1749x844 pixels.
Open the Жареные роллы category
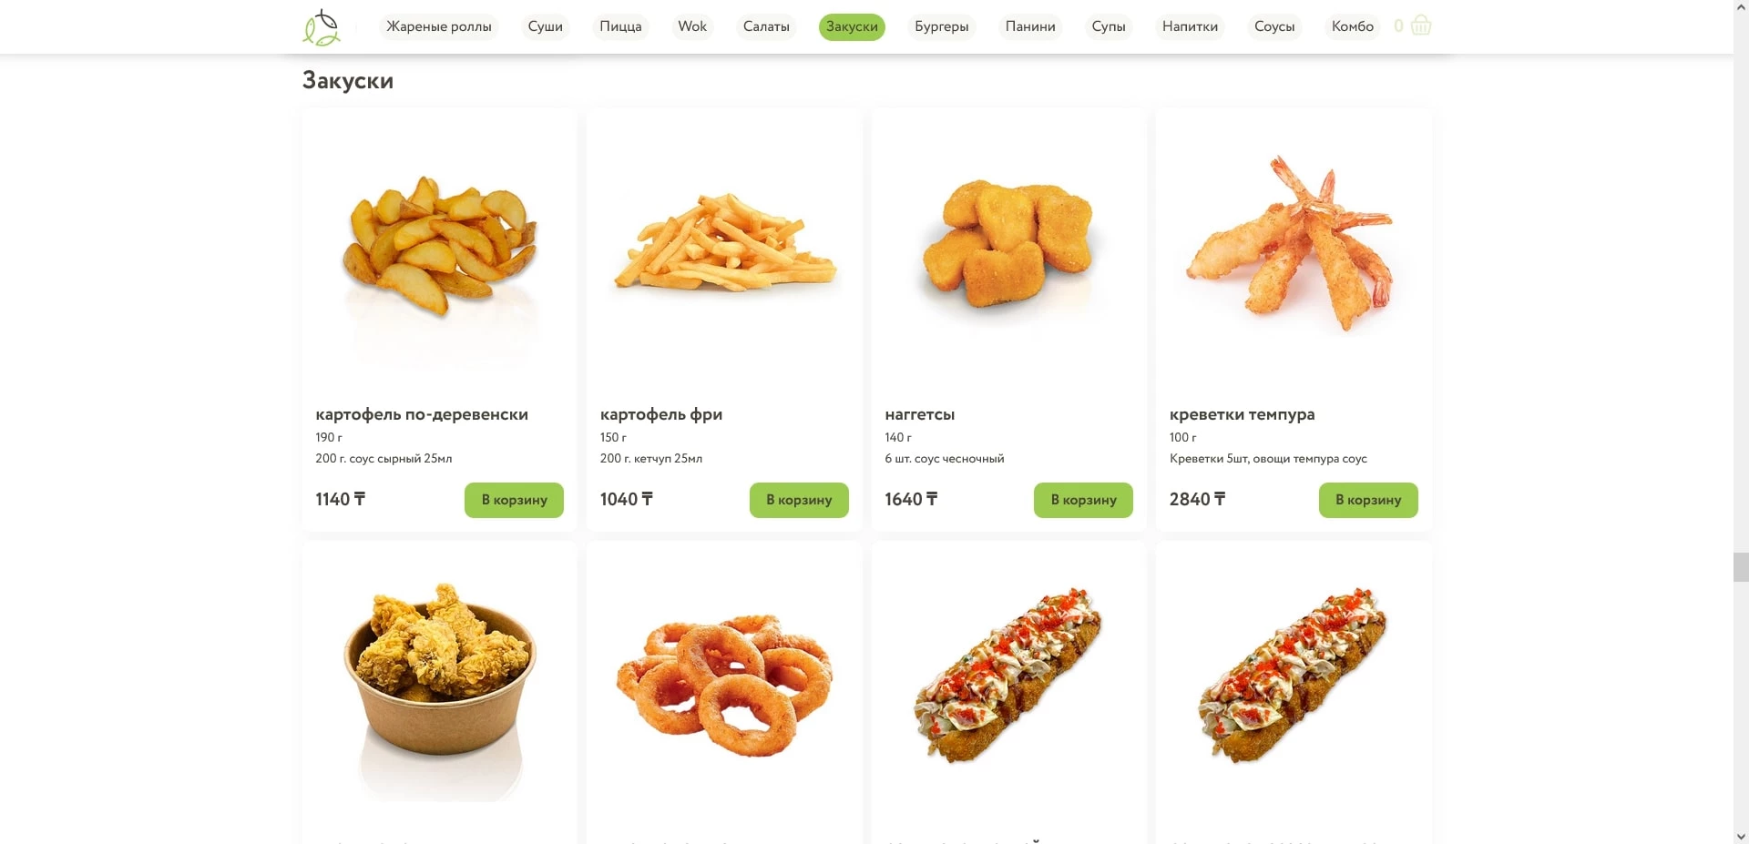(x=439, y=26)
